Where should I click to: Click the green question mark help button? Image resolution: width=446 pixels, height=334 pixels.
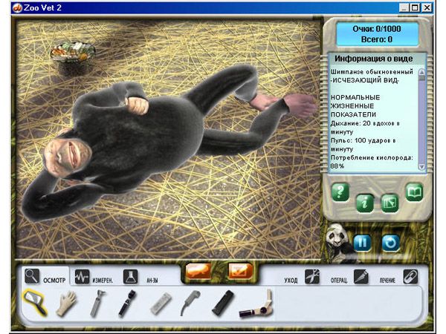click(340, 193)
